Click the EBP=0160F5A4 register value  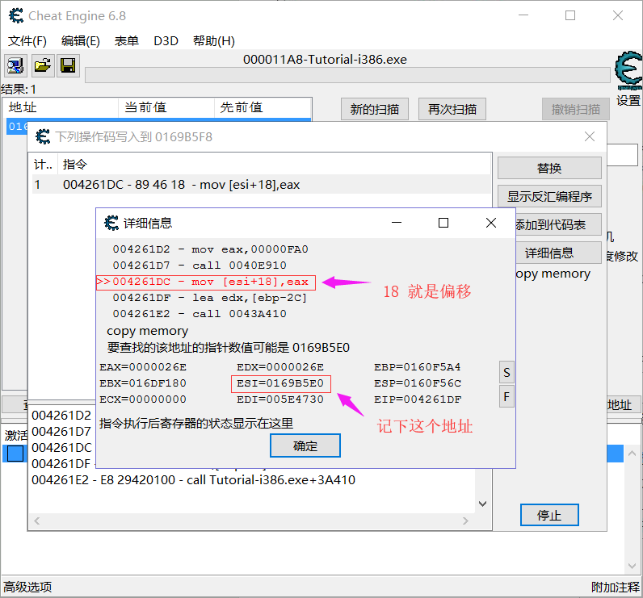point(418,366)
